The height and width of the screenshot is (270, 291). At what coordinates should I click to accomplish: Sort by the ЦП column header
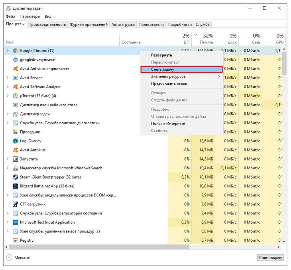(x=180, y=39)
